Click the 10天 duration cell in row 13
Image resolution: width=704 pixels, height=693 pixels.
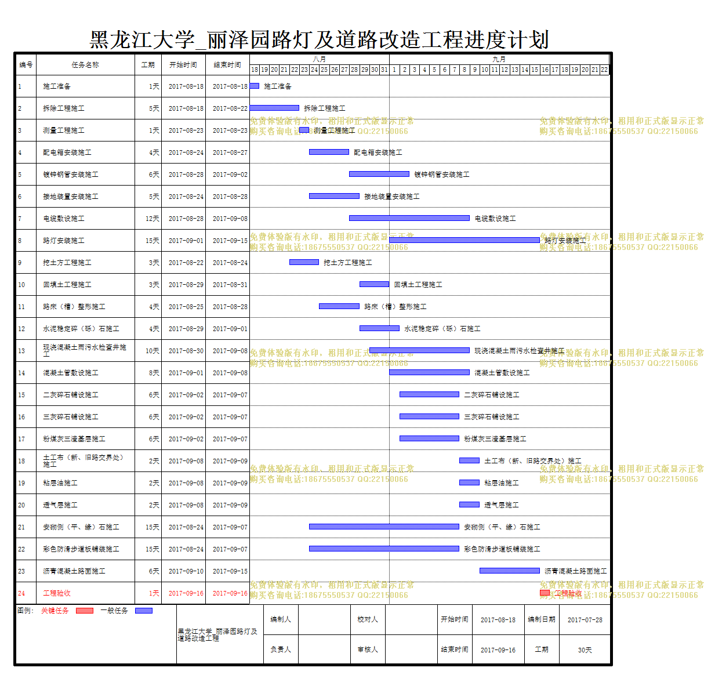point(148,351)
